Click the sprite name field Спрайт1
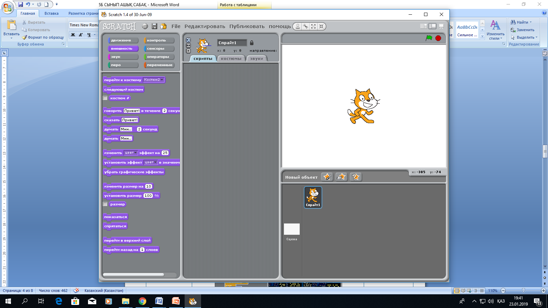Viewport: 548px width, 308px height. (232, 43)
